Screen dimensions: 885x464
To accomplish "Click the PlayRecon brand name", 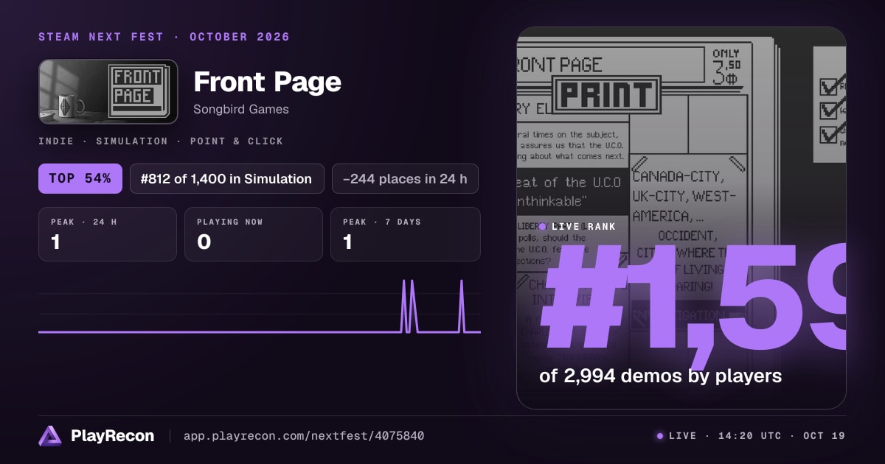I will coord(112,436).
